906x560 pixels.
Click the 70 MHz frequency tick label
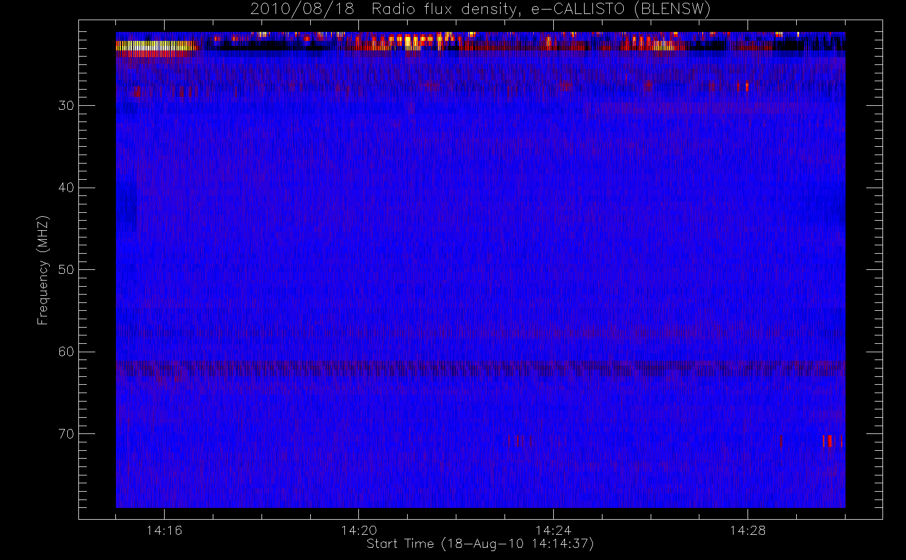coord(67,433)
